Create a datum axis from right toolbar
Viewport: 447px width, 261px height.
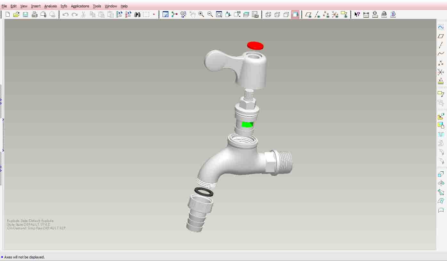coord(441,45)
